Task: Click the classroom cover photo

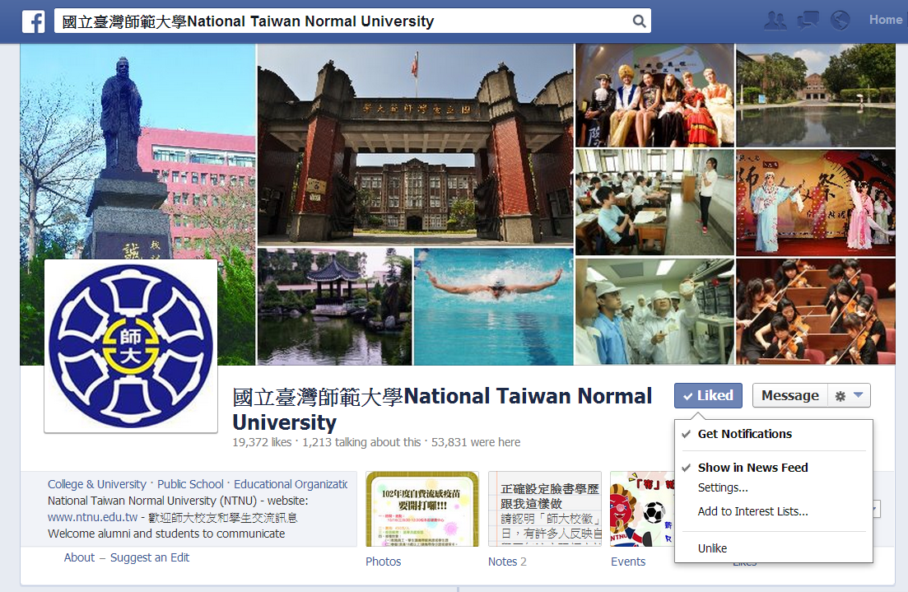Action: [x=654, y=203]
